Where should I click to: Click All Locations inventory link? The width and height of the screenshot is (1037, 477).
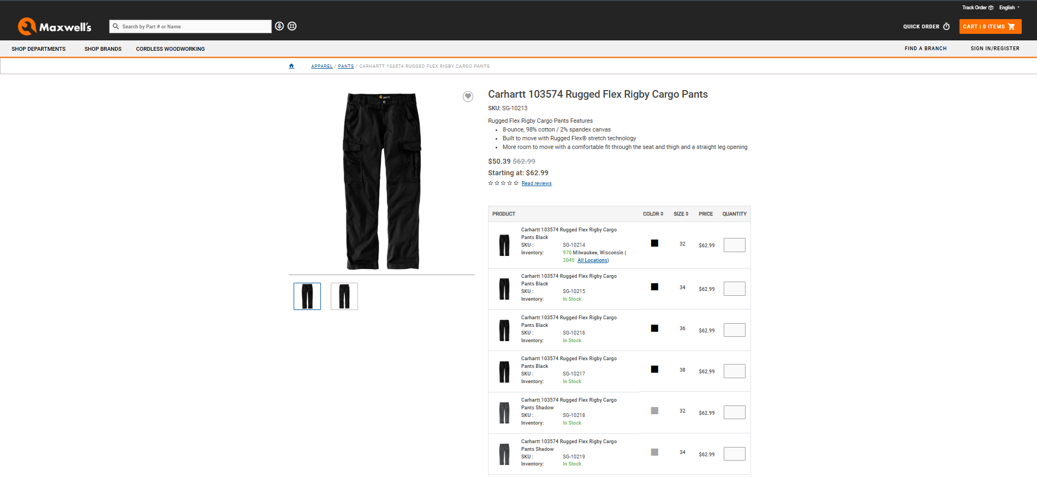592,260
